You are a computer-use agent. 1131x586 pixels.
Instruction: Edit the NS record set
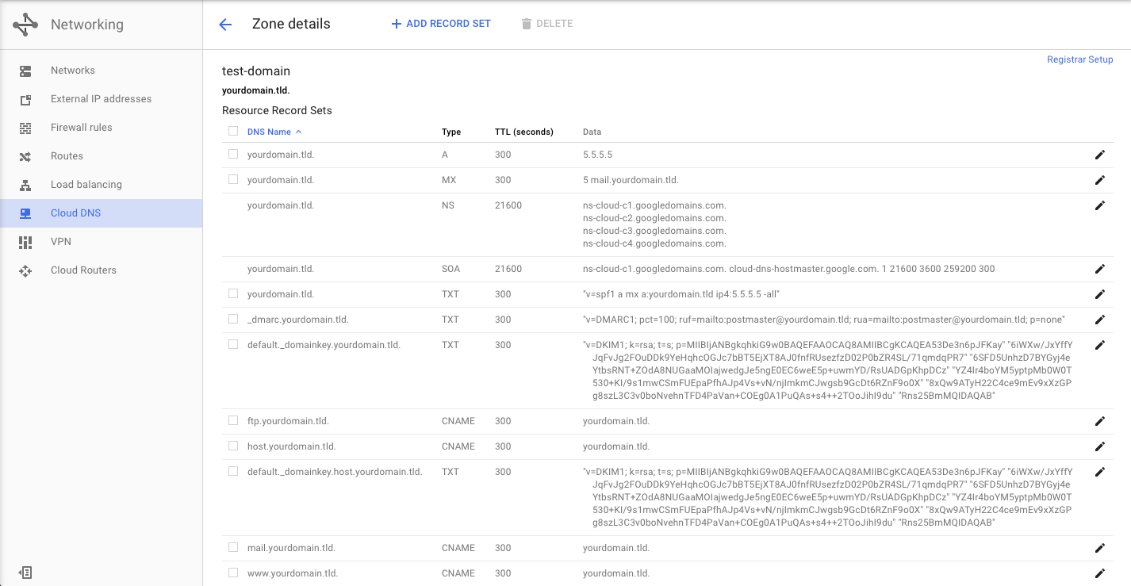(1099, 205)
